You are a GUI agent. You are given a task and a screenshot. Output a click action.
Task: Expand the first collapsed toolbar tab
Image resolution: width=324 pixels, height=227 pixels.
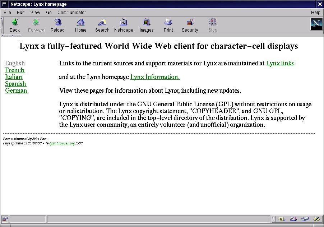click(6, 36)
